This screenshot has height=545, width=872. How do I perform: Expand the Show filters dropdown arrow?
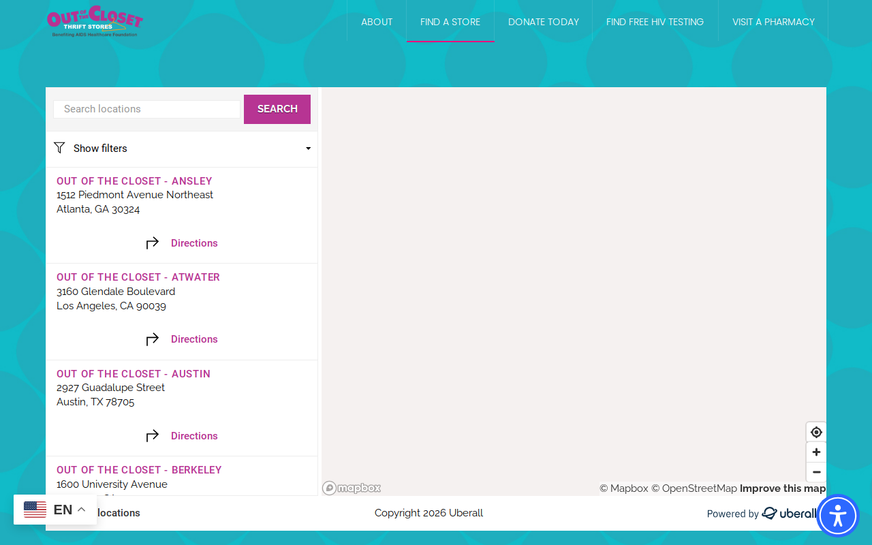[x=308, y=149]
